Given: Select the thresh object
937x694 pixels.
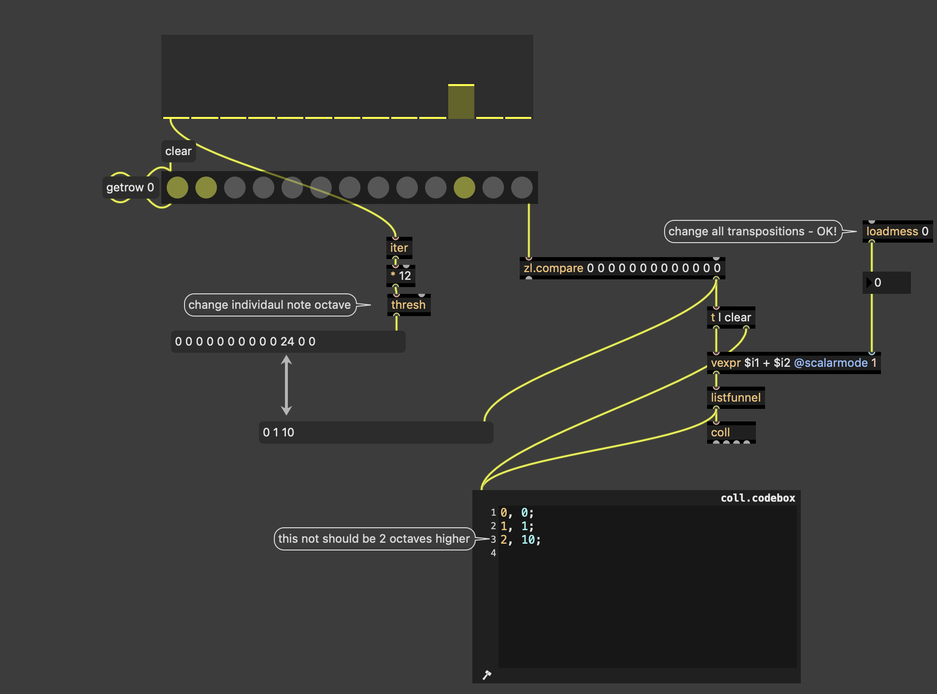Looking at the screenshot, I should pos(409,305).
